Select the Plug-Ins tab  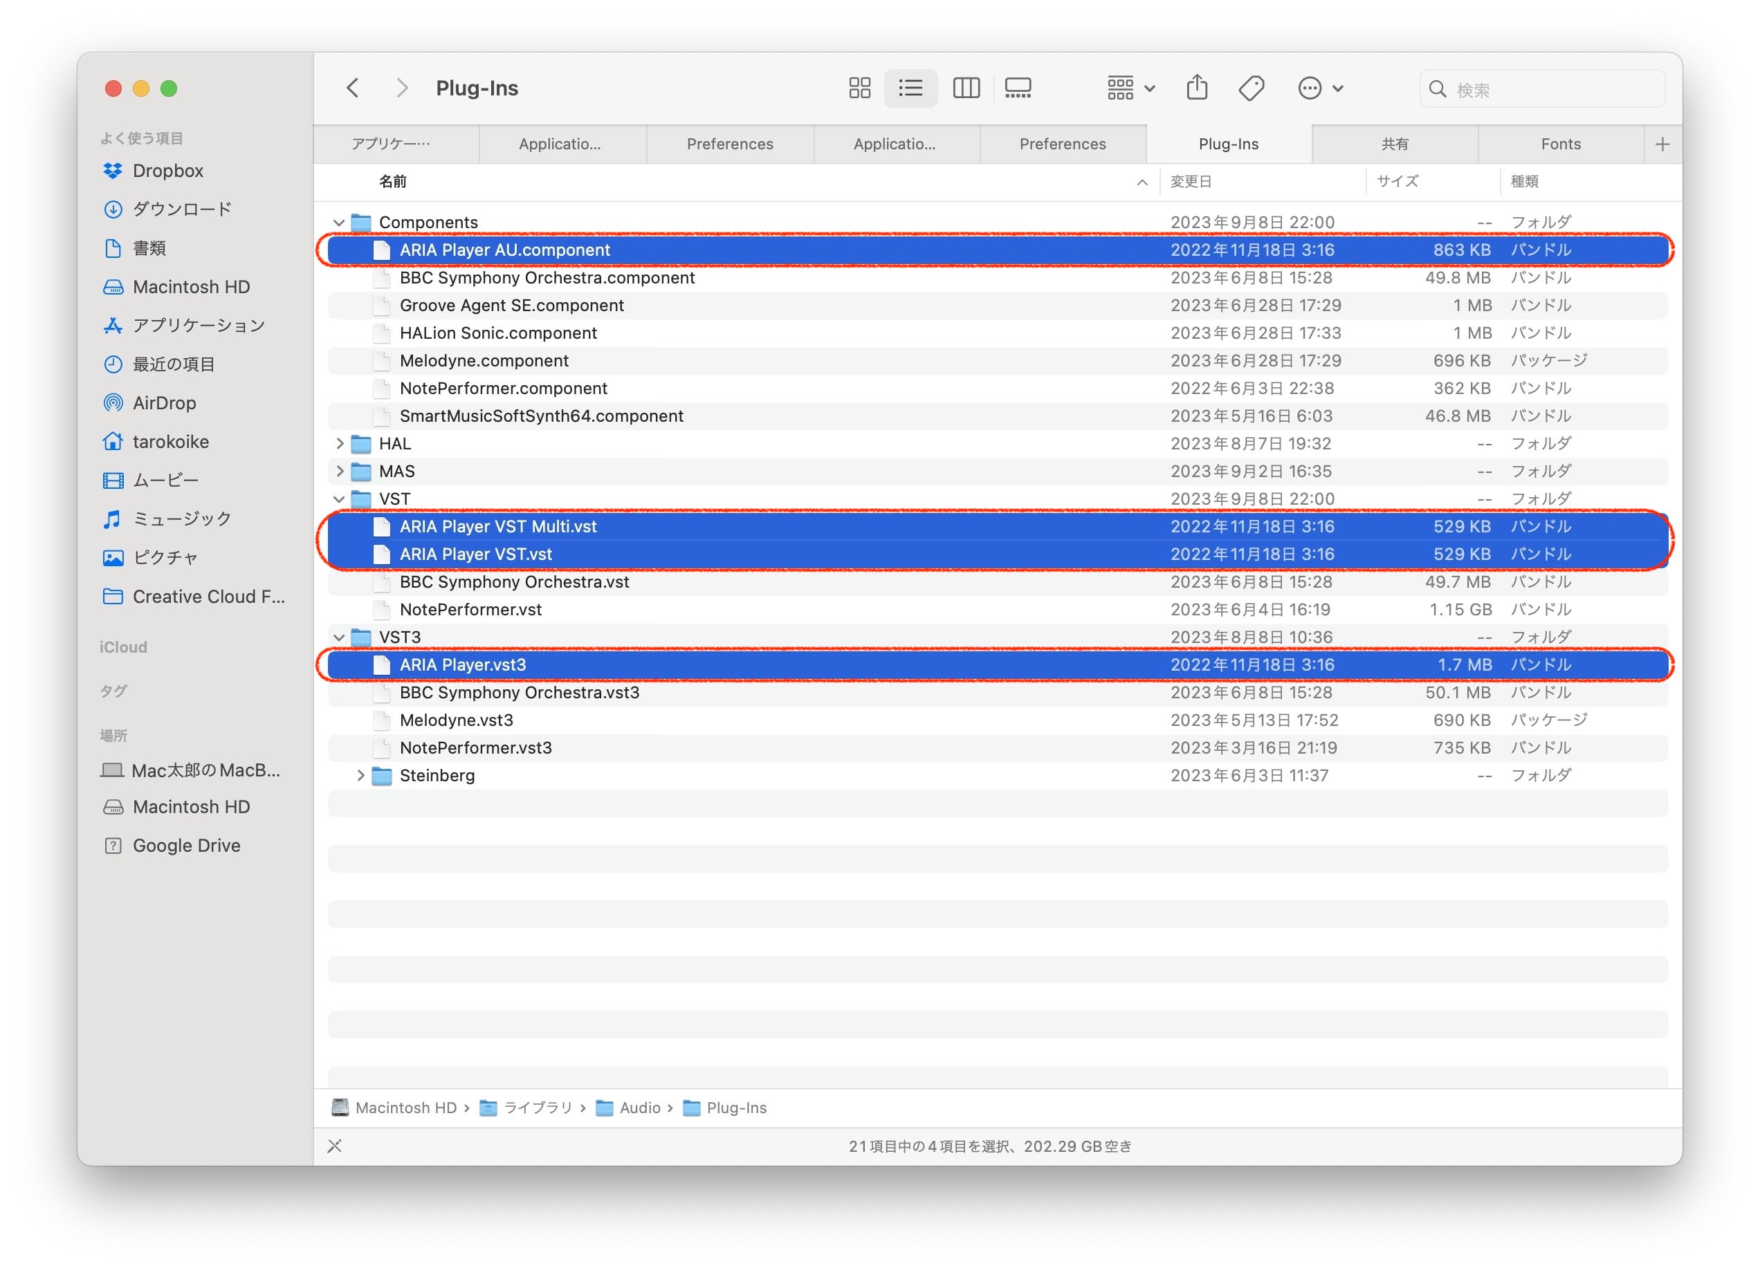click(x=1229, y=144)
